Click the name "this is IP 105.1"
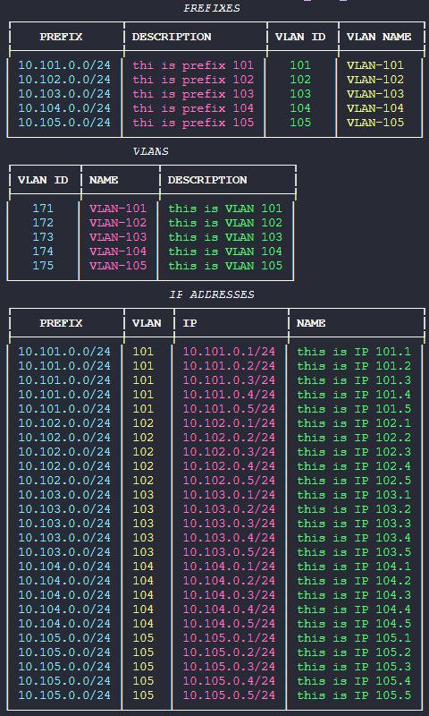Image resolution: width=429 pixels, height=716 pixels. pyautogui.click(x=354, y=638)
